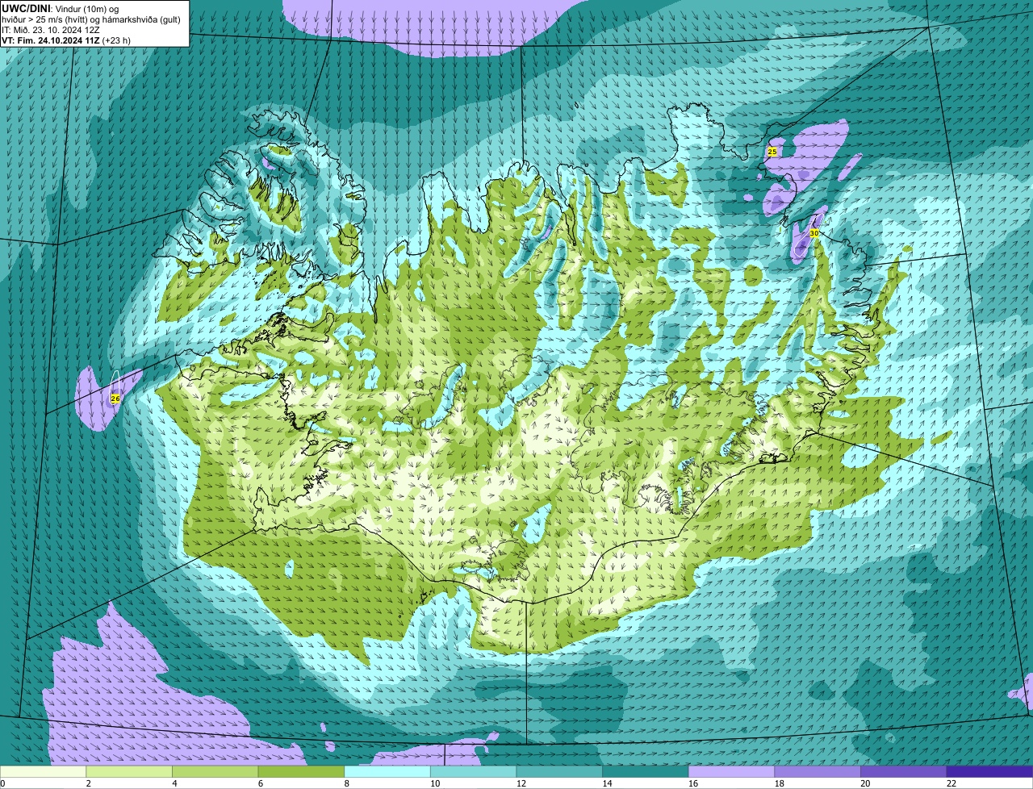Click the 'UWC/DINI: Vindur (10m) og' title line

click(x=60, y=8)
